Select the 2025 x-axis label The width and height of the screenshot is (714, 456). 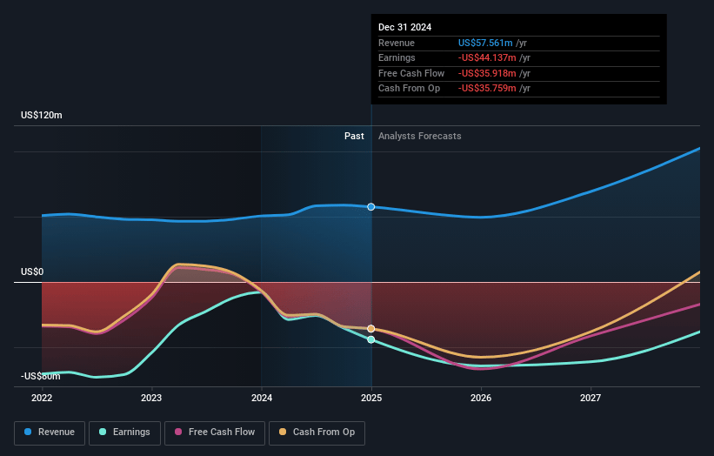(371, 398)
